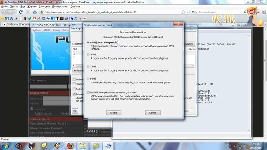This screenshot has height=150, width=267.
Task: Toggle the Auto-eject checkbox in MemoryCard manager
Action: point(74,94)
